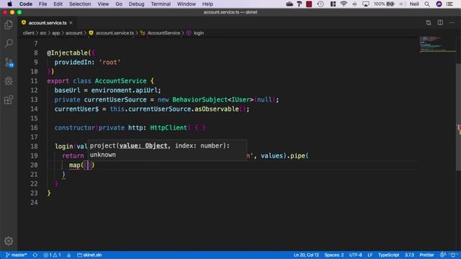Click TypeScript version 3.7.3
This screenshot has width=461, height=259.
tap(409, 255)
